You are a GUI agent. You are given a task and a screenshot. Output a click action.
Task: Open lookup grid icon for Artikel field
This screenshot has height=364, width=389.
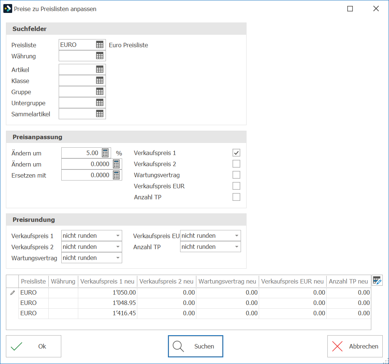coord(100,69)
